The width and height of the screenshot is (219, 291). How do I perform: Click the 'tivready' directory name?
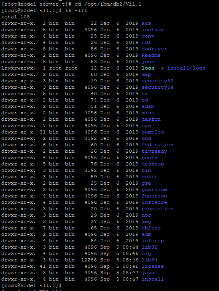[154, 151]
